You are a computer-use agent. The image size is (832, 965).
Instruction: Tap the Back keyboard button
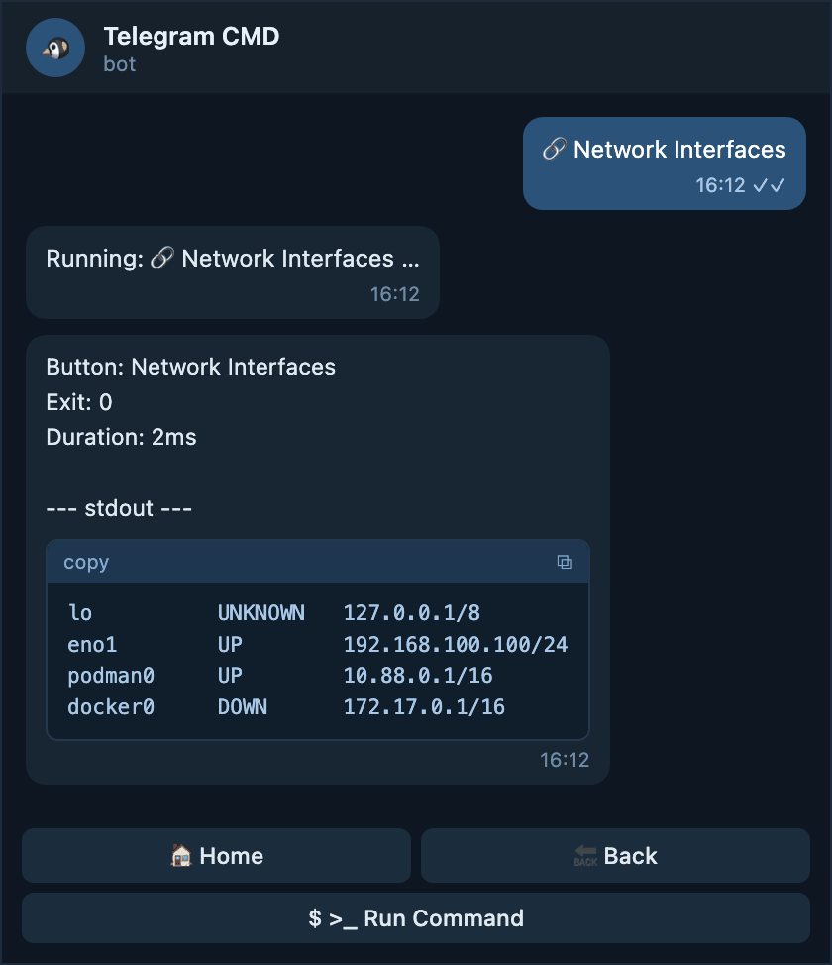click(615, 855)
